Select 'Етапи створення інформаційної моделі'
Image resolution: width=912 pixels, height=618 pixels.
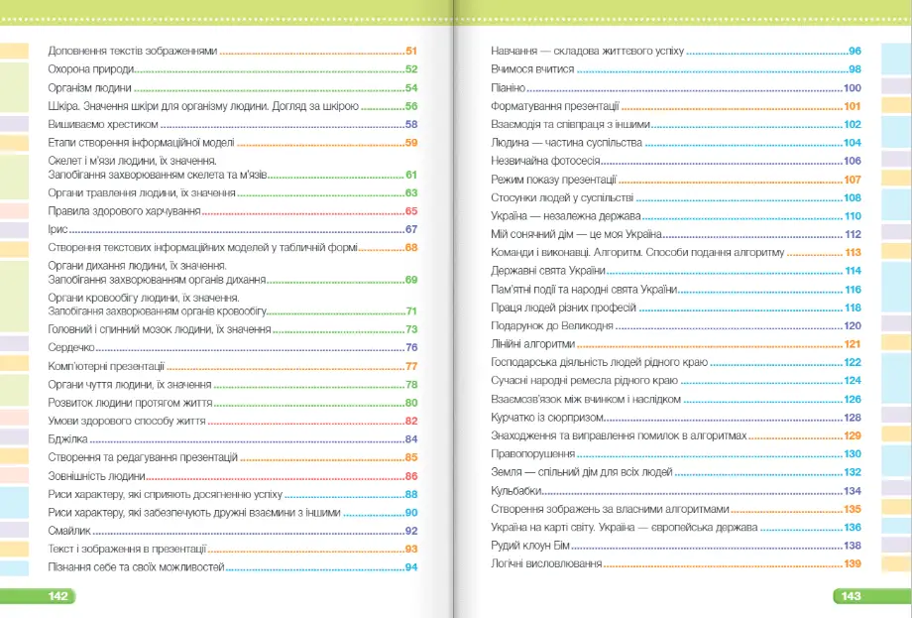(x=142, y=143)
